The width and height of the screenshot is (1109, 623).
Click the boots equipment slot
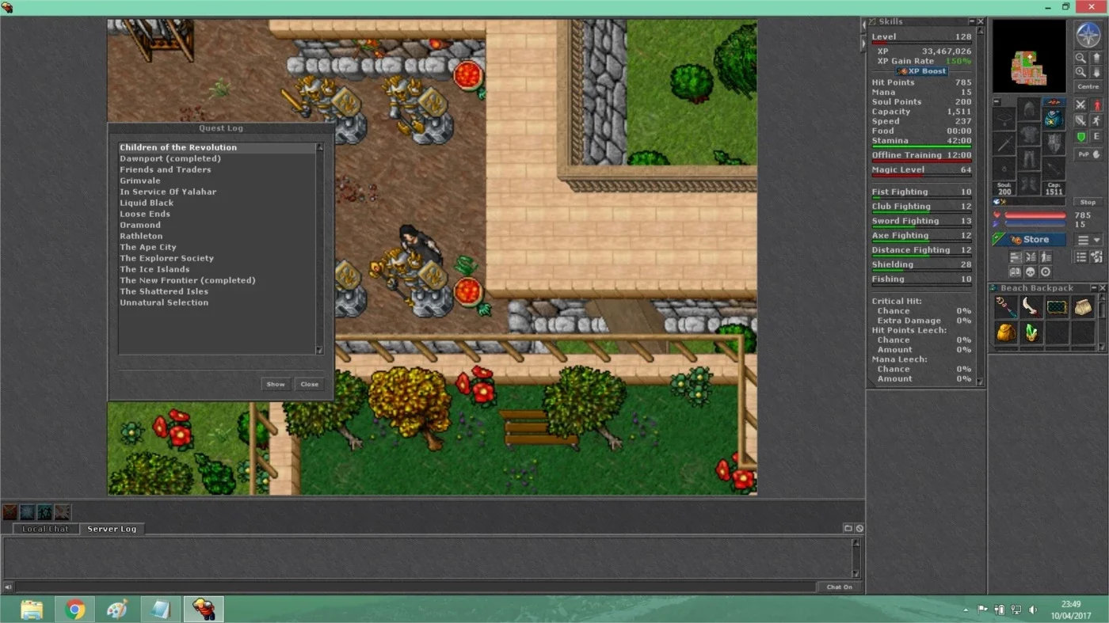coord(1030,184)
